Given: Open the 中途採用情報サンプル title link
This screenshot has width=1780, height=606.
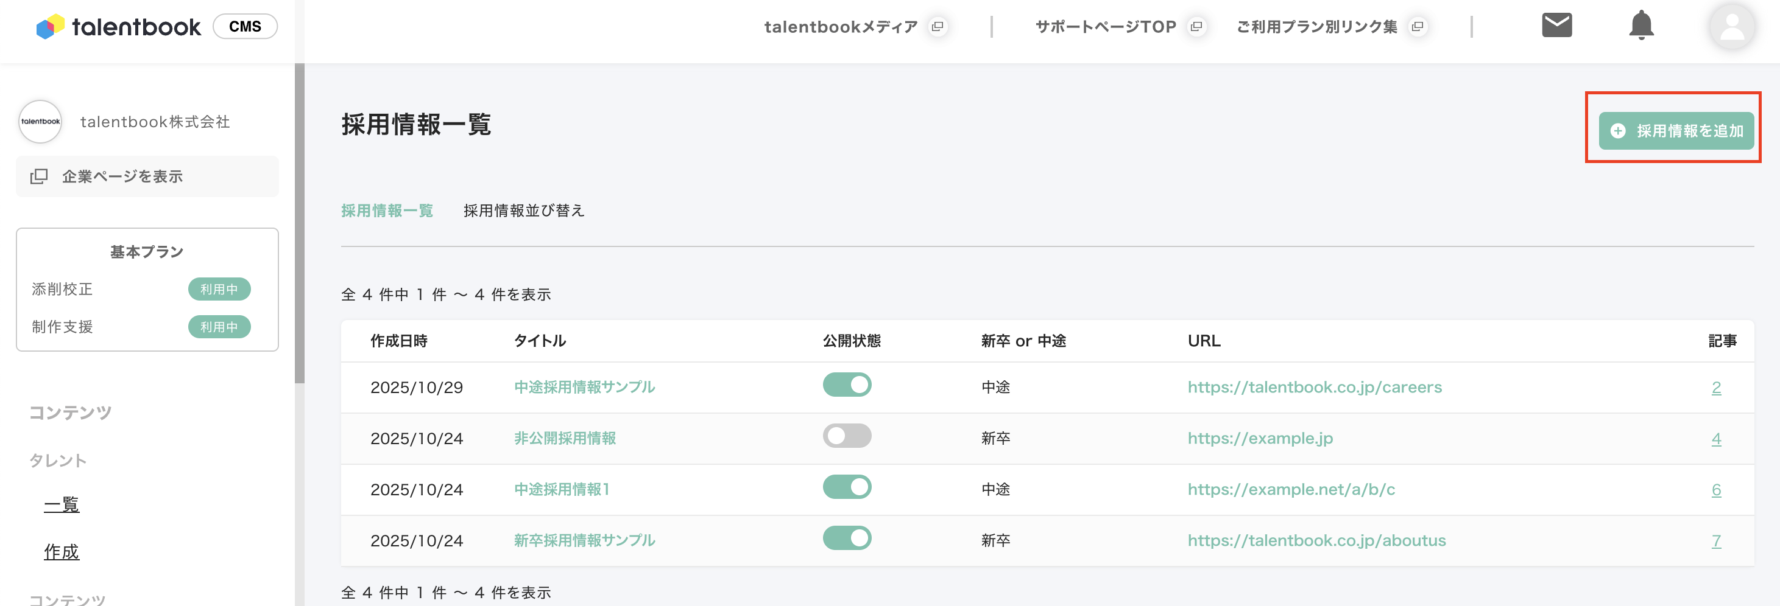Looking at the screenshot, I should coord(584,387).
